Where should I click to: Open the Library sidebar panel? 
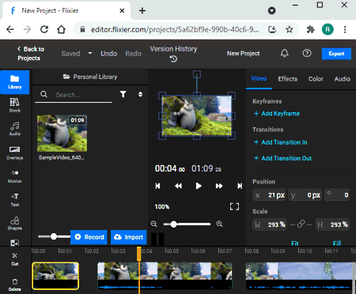pyautogui.click(x=15, y=82)
